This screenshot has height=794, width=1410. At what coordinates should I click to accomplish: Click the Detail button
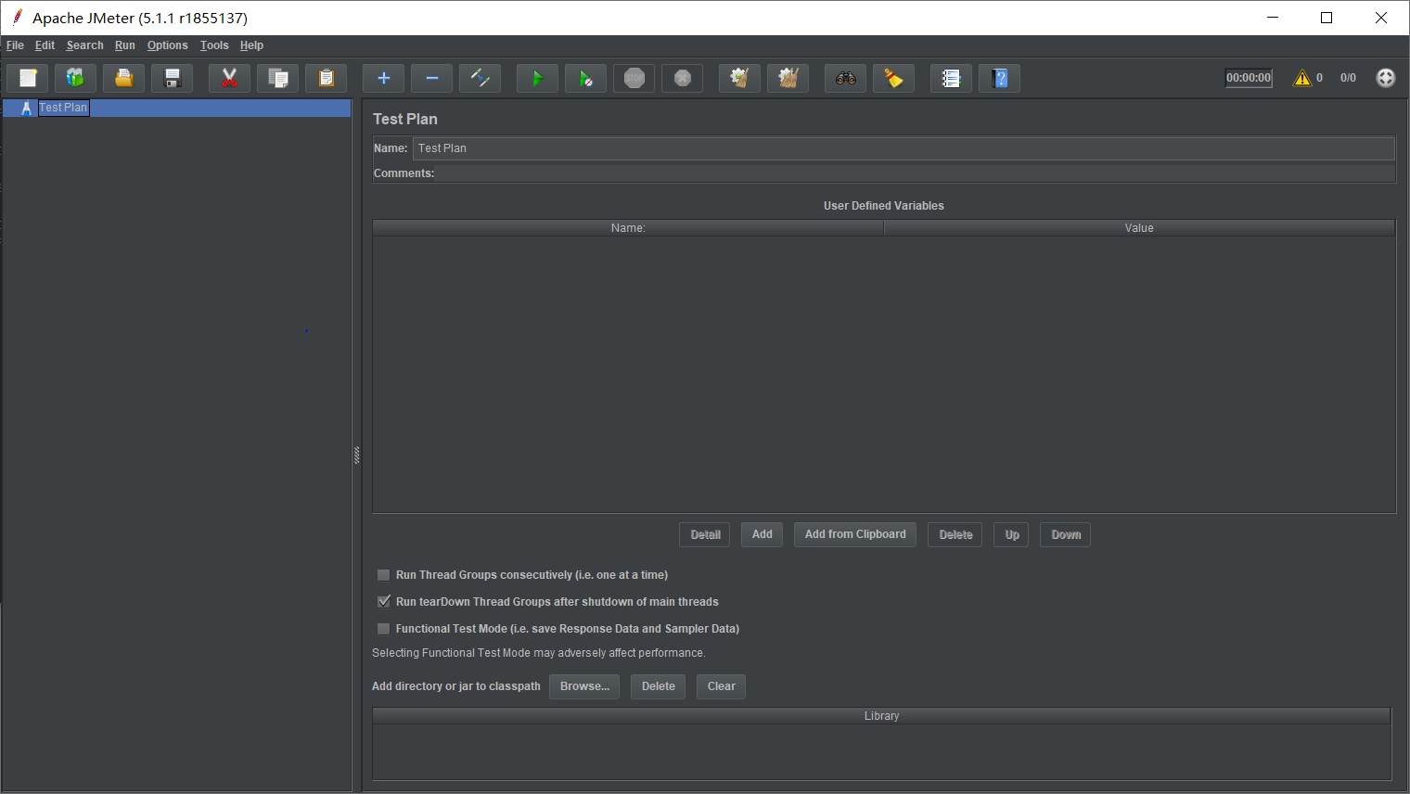tap(705, 535)
